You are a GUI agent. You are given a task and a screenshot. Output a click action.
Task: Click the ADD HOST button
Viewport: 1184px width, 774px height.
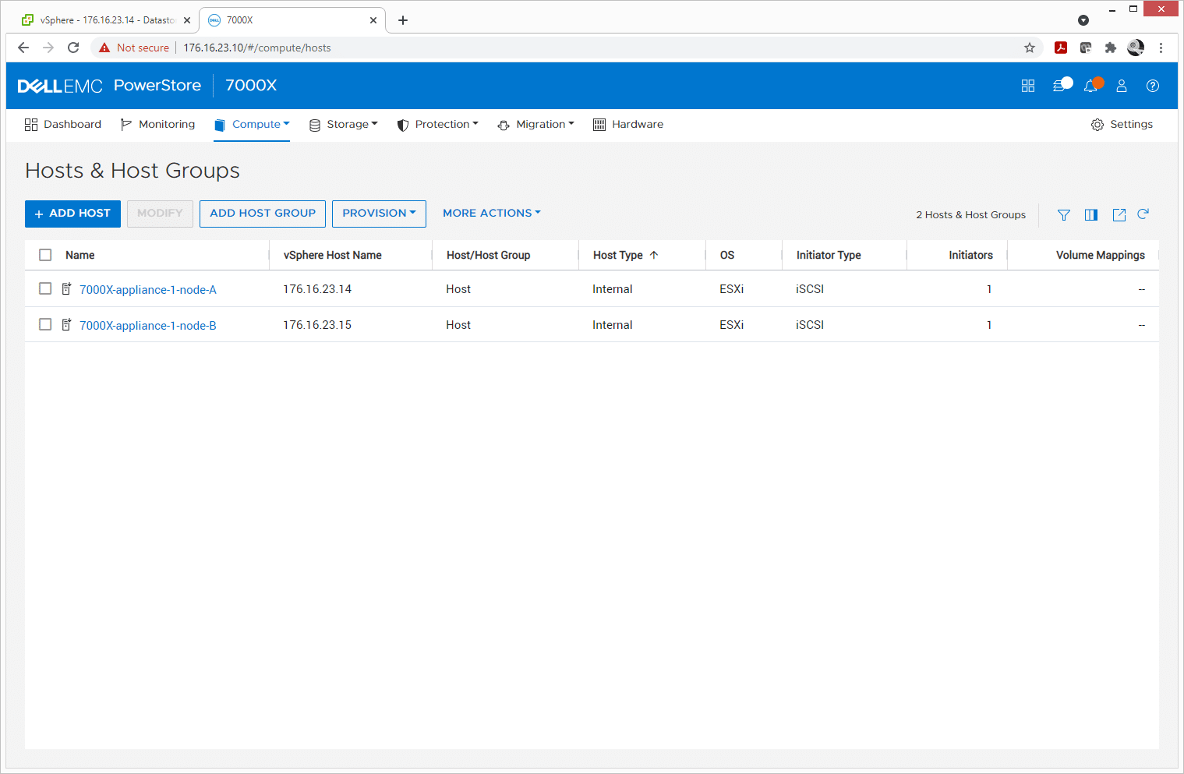pyautogui.click(x=72, y=214)
